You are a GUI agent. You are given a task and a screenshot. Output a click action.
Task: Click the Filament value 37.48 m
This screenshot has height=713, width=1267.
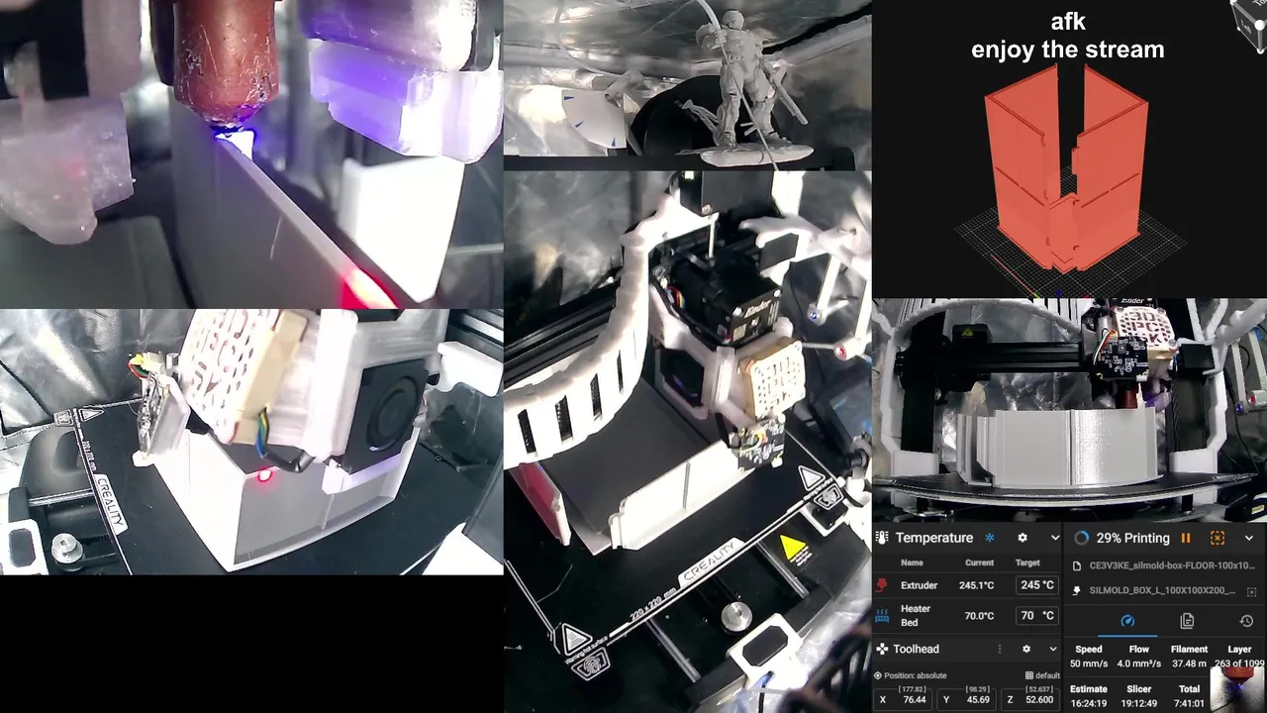pyautogui.click(x=1189, y=663)
